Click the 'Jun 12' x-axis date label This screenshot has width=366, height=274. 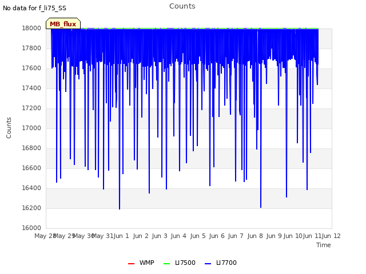point(331,236)
